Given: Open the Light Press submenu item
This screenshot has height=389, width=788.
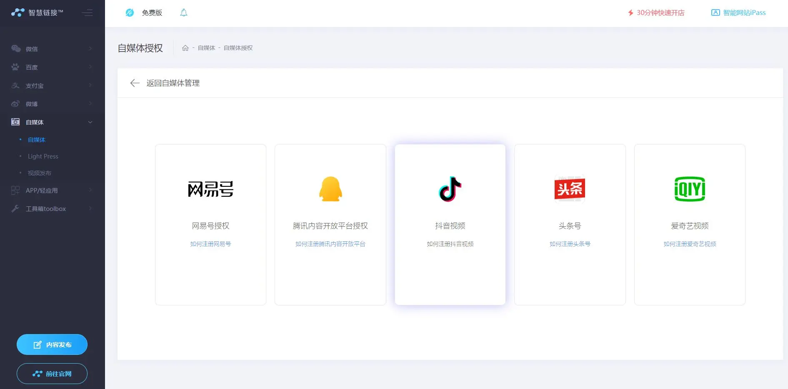Looking at the screenshot, I should click(43, 156).
